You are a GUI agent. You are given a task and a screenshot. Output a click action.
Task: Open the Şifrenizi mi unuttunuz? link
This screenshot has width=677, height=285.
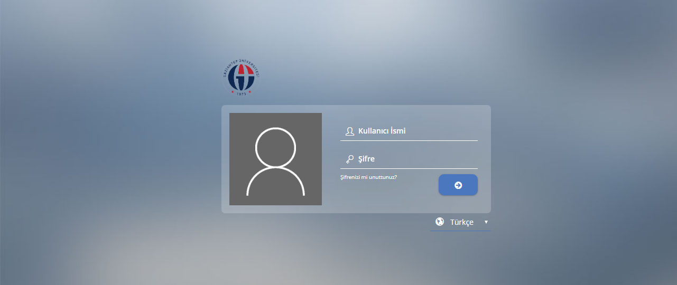368,177
